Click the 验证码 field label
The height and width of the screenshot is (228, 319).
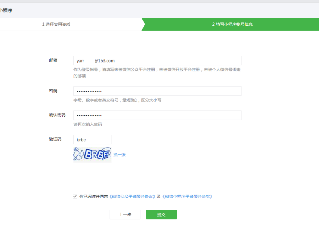coord(55,139)
